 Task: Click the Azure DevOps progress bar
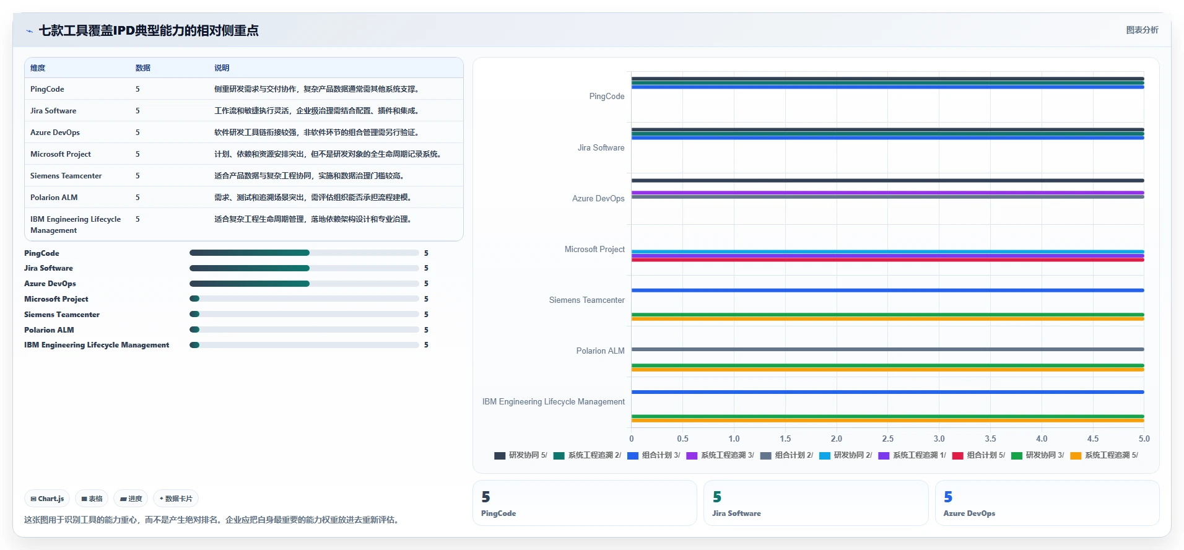click(x=304, y=284)
